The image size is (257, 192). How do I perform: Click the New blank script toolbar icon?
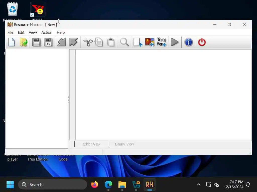12,42
